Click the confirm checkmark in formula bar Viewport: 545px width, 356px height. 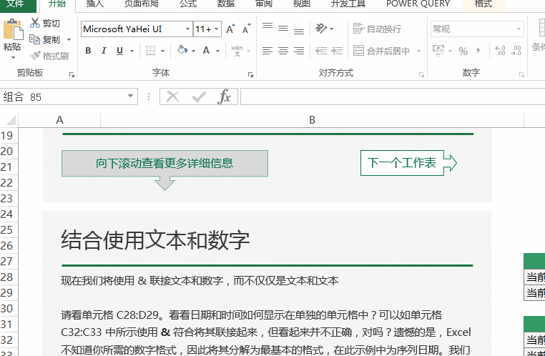[198, 97]
